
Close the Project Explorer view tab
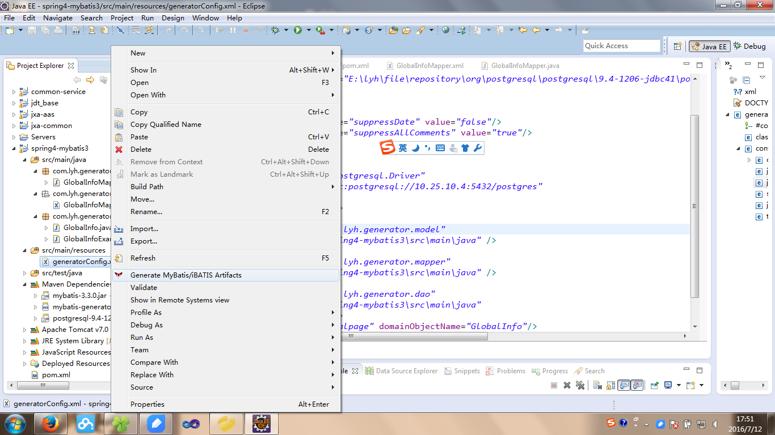[70, 66]
